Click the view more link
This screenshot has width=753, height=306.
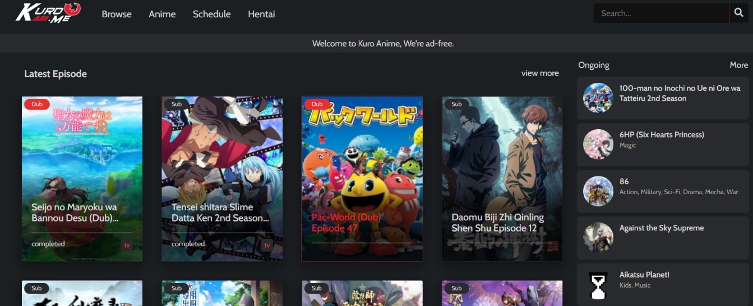point(540,73)
